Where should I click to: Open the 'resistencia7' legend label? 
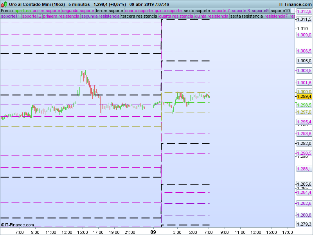tap(276, 16)
